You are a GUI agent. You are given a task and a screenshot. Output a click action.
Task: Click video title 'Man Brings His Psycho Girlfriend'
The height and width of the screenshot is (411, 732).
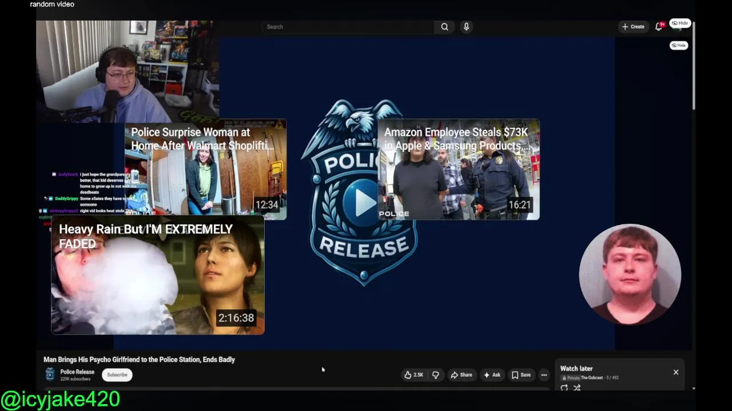click(x=140, y=360)
